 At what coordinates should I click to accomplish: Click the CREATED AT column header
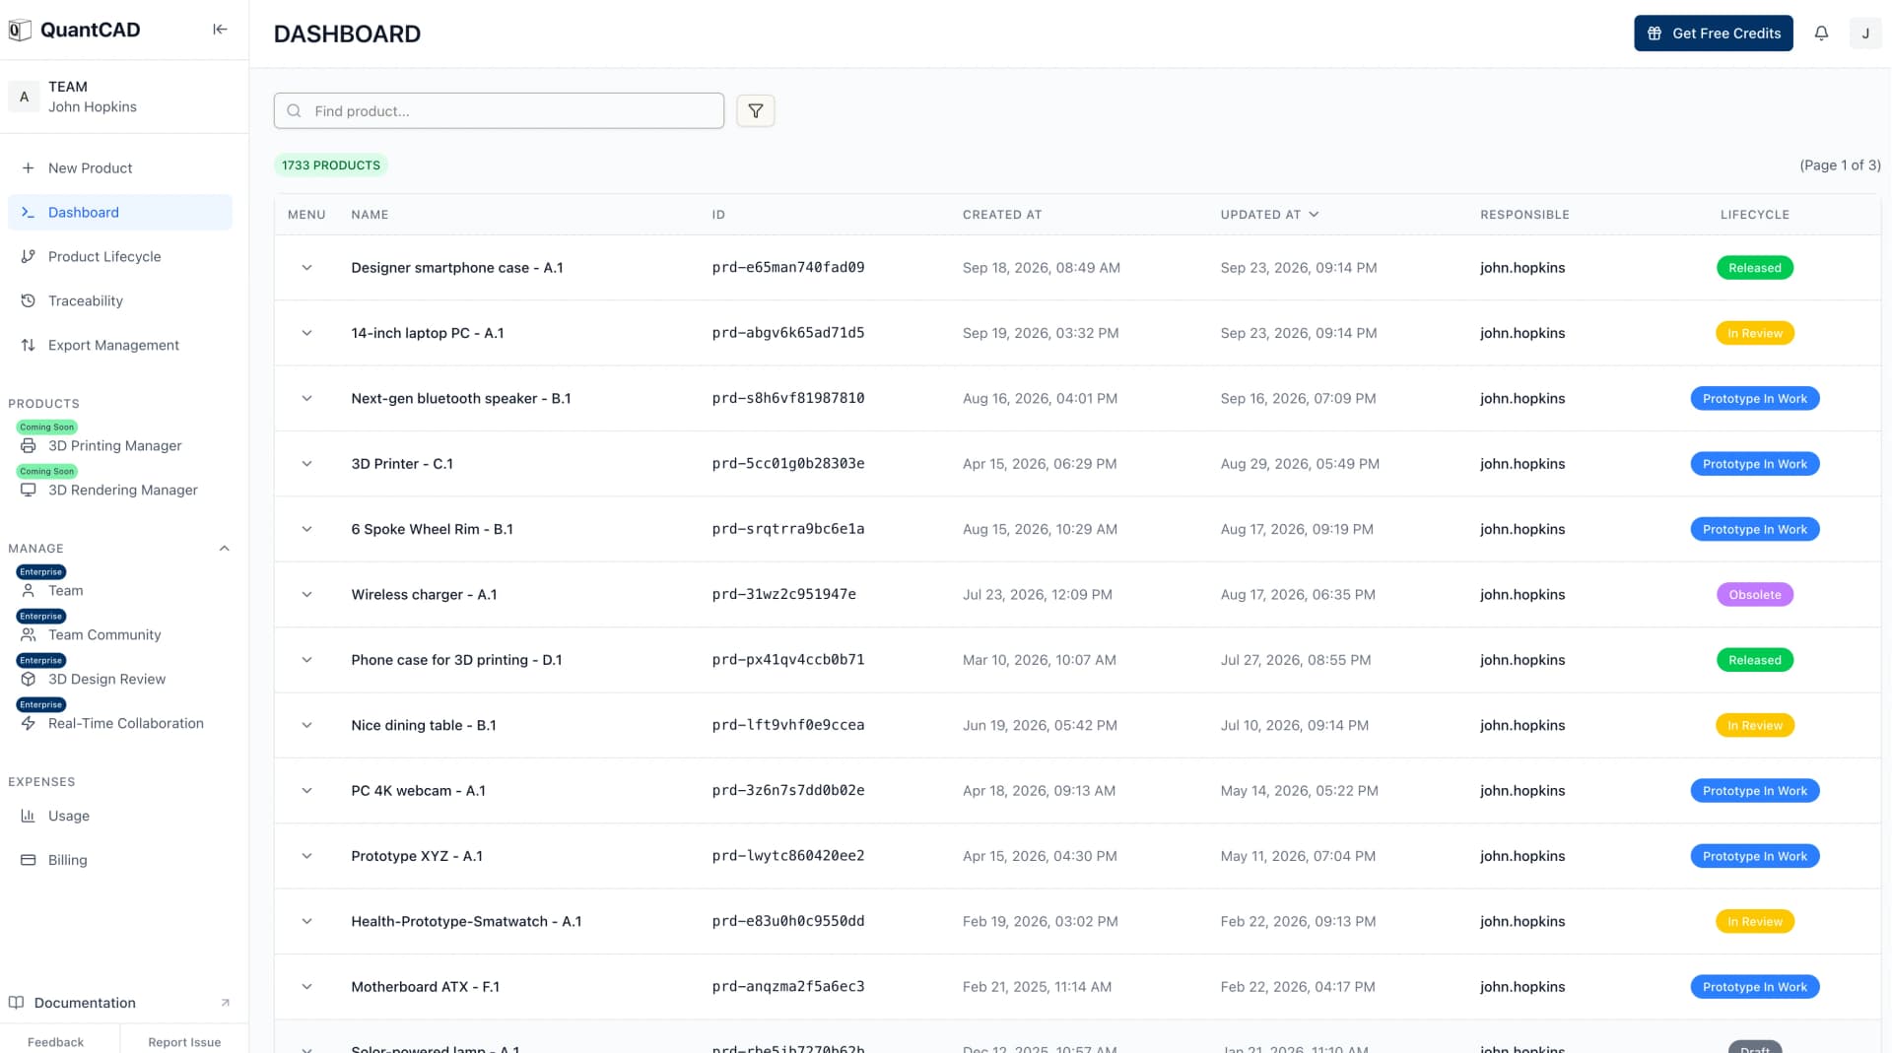point(1002,215)
